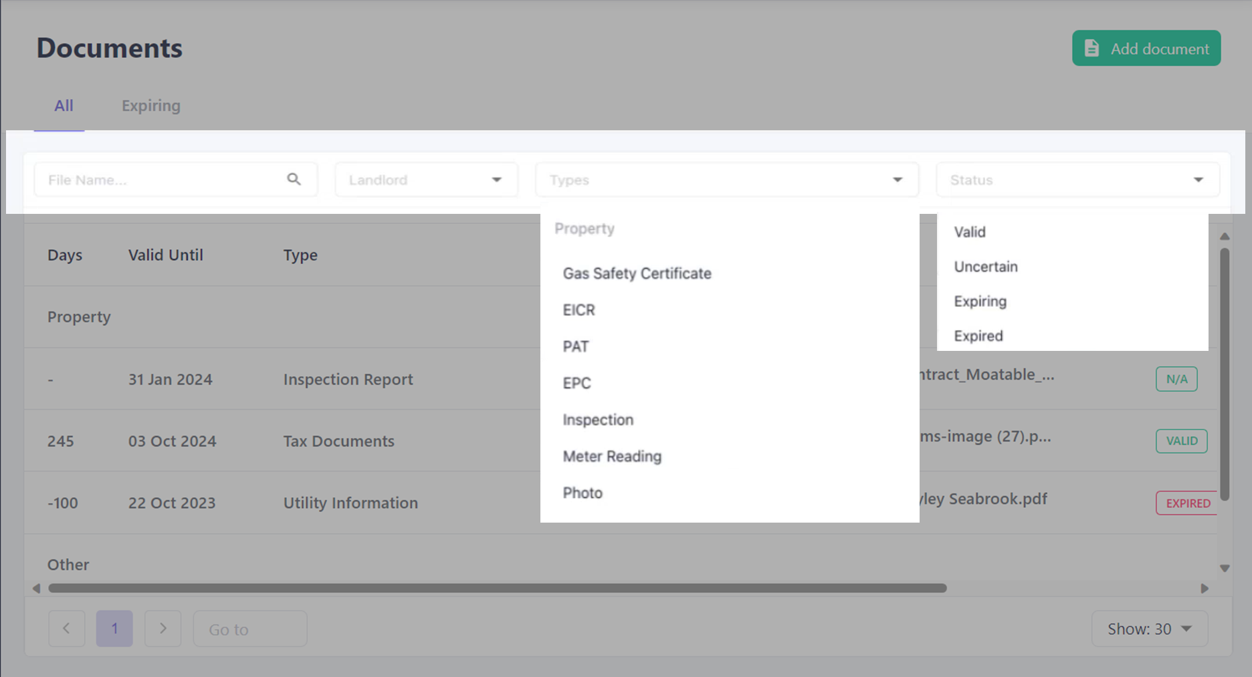Click the search magnifier icon beside File Name

coord(294,179)
